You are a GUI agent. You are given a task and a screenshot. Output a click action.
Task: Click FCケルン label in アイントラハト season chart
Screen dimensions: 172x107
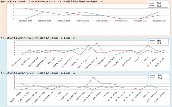(x=145, y=60)
